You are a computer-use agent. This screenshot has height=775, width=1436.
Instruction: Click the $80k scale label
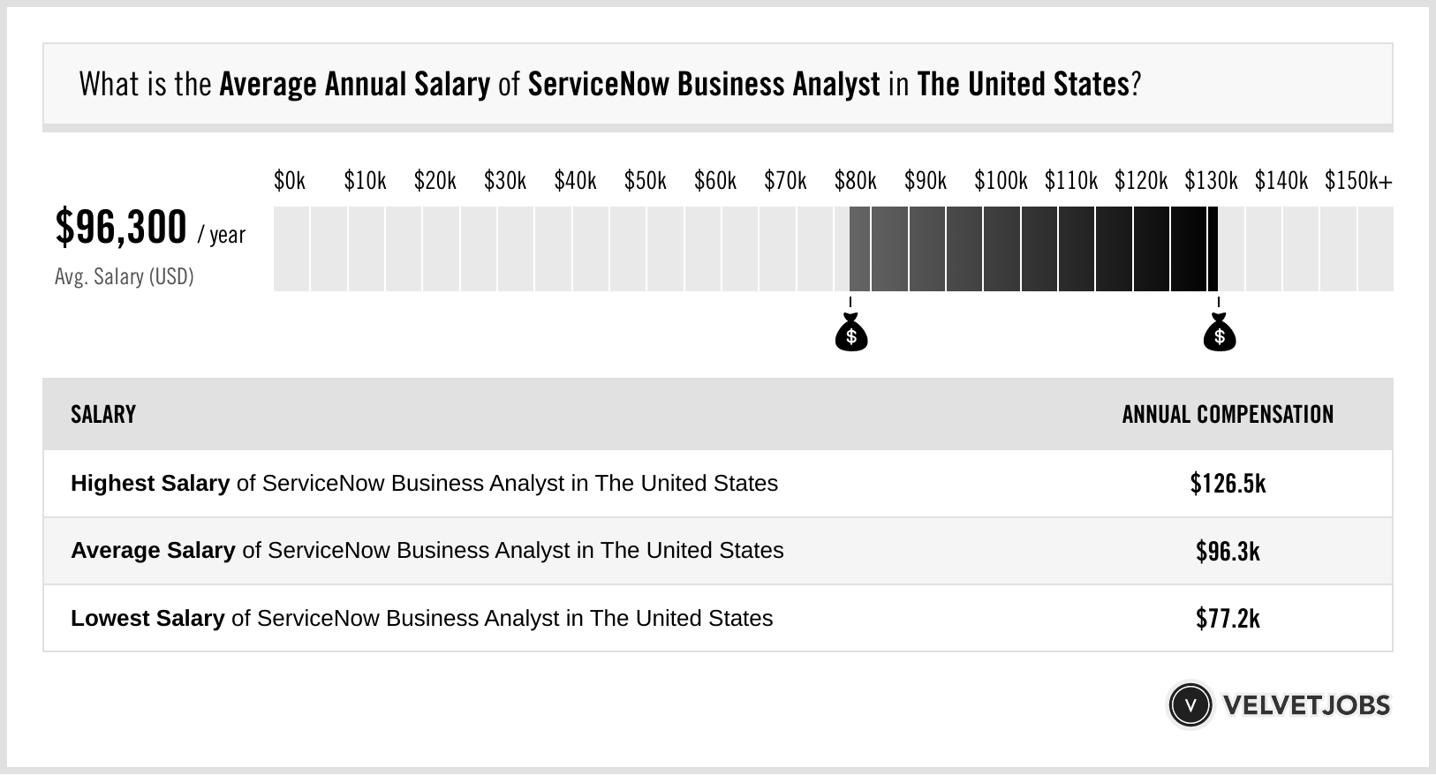point(855,181)
